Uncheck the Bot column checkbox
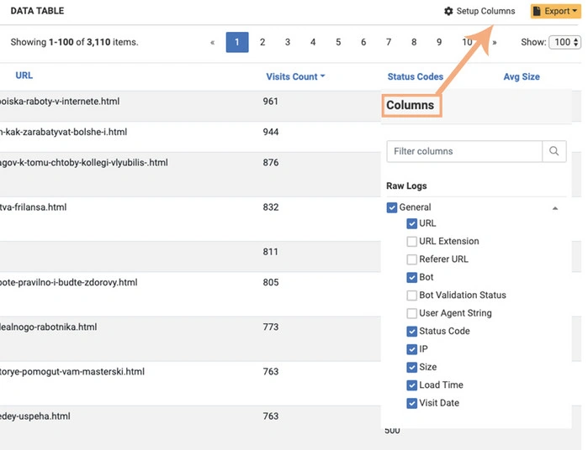The image size is (588, 450). tap(411, 277)
